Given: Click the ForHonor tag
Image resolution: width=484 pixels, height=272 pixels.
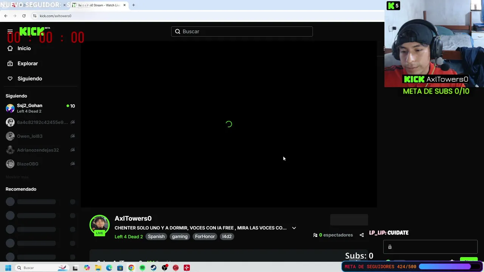Looking at the screenshot, I should (205, 236).
